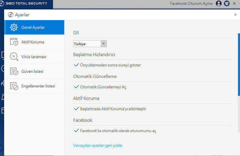240x156 pixels.
Task: Open the Türkiye language combo box
Action: 90,44
